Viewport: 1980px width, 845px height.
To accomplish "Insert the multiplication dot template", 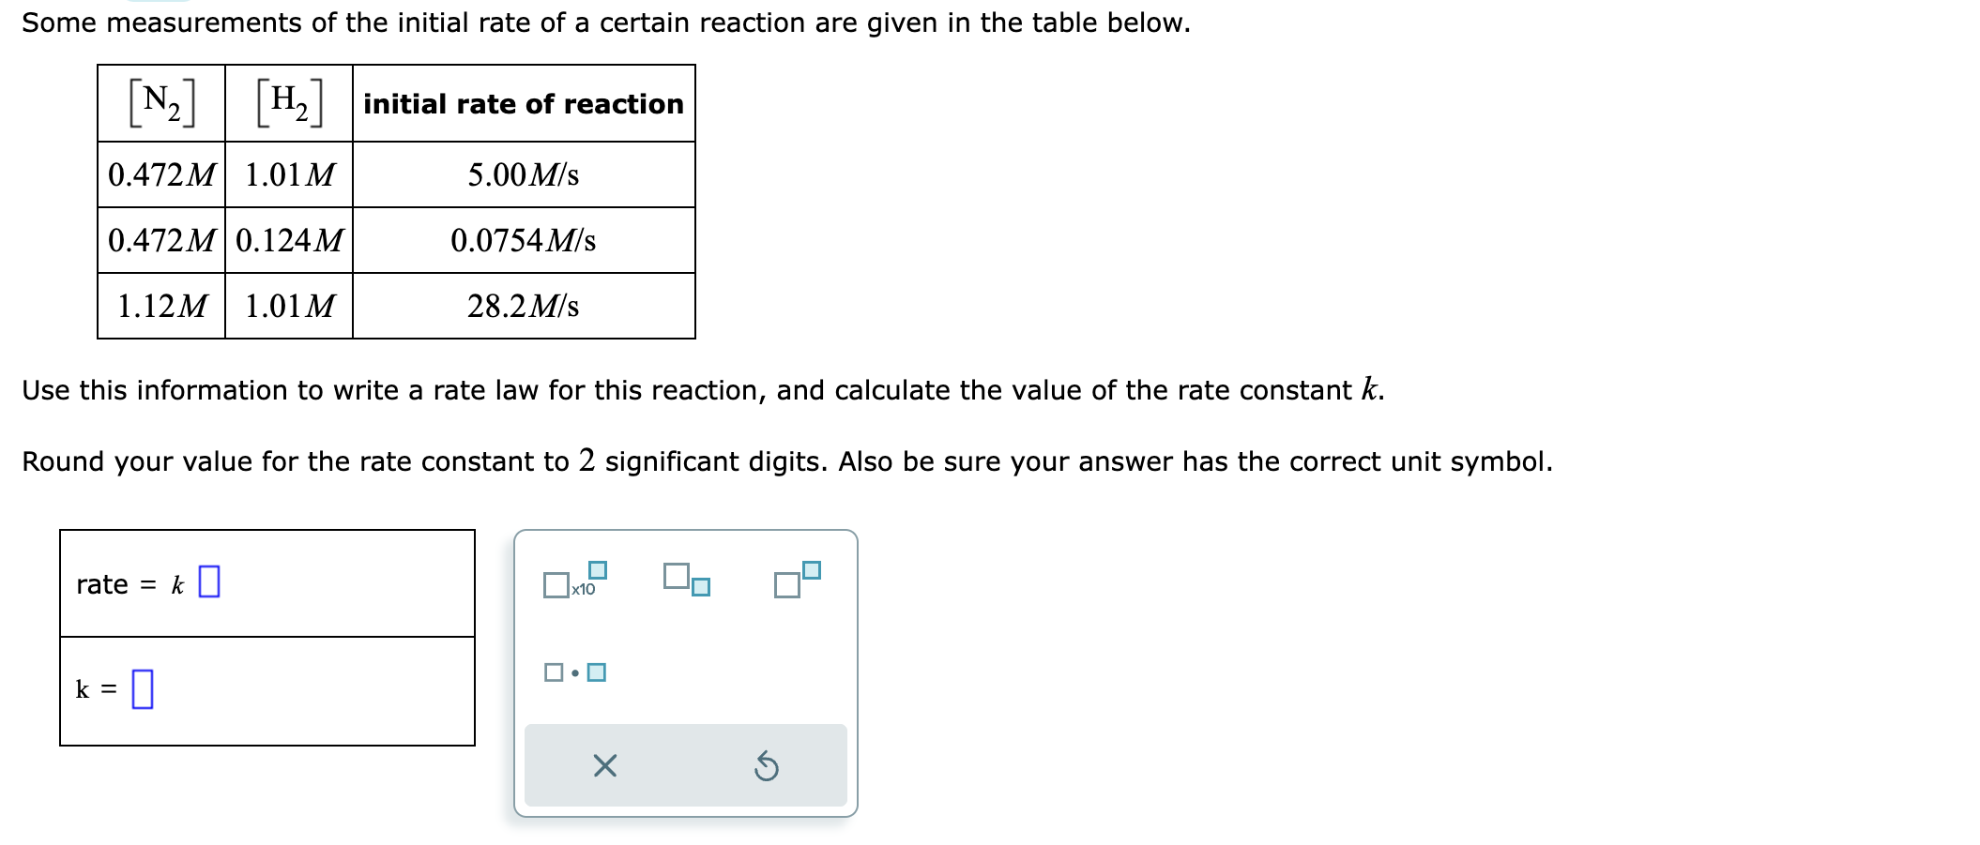I will tap(574, 672).
